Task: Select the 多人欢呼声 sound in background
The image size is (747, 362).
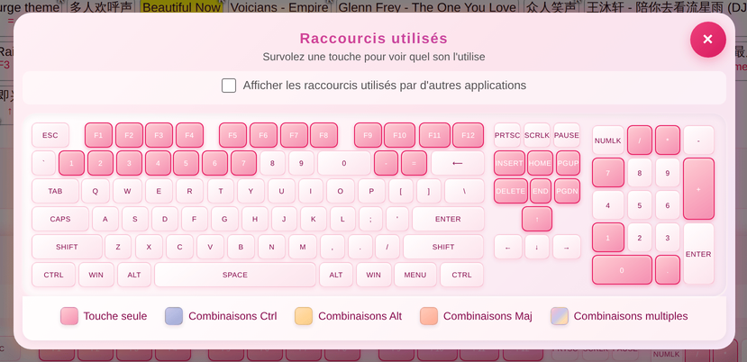Action: pos(102,7)
